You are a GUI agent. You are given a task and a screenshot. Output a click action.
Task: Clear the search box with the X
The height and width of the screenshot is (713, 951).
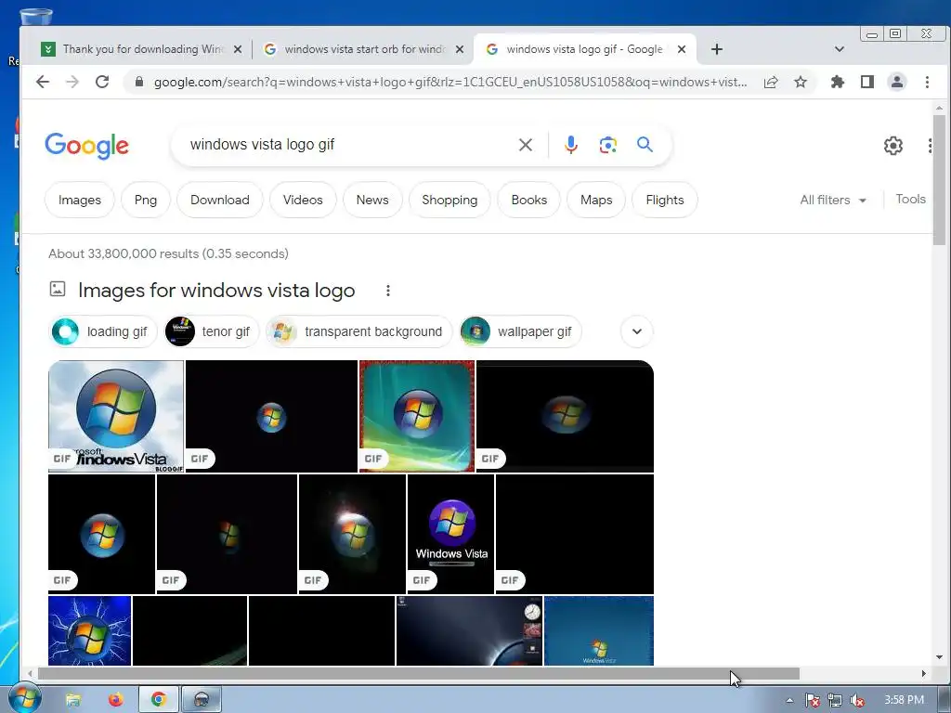pos(526,145)
